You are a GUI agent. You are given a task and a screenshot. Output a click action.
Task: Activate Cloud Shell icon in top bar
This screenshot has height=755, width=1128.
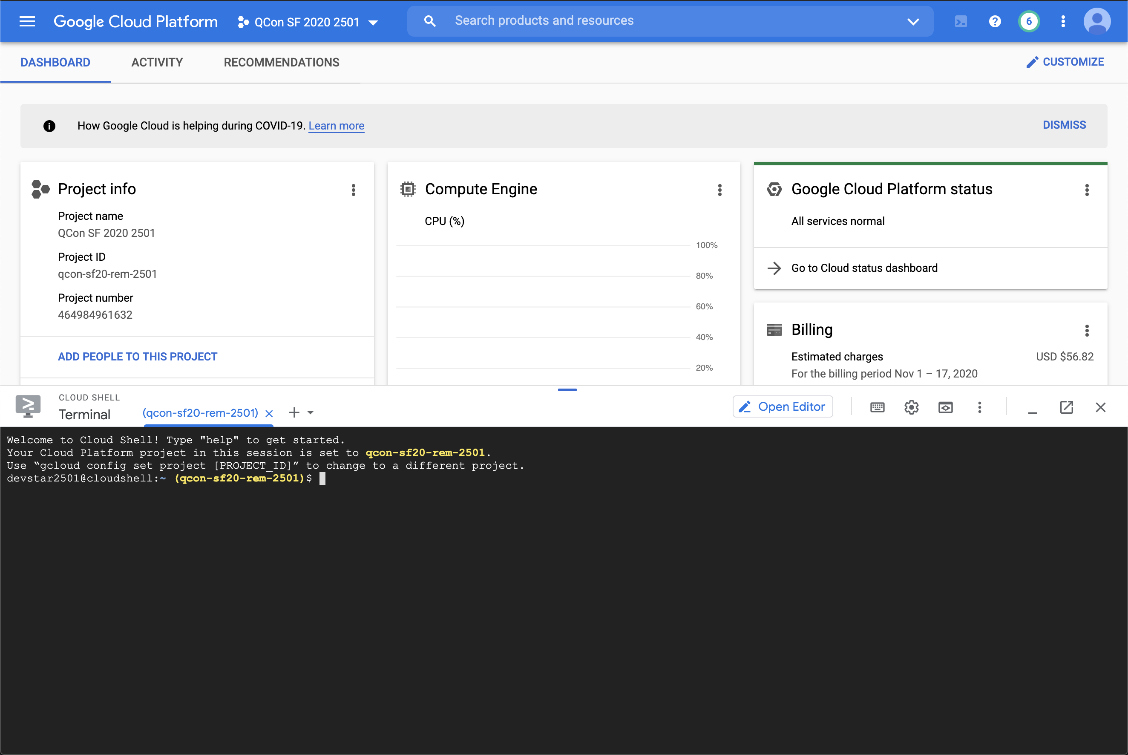click(x=961, y=22)
